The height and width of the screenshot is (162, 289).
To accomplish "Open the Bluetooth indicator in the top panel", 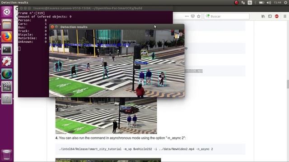I will point(256,3).
